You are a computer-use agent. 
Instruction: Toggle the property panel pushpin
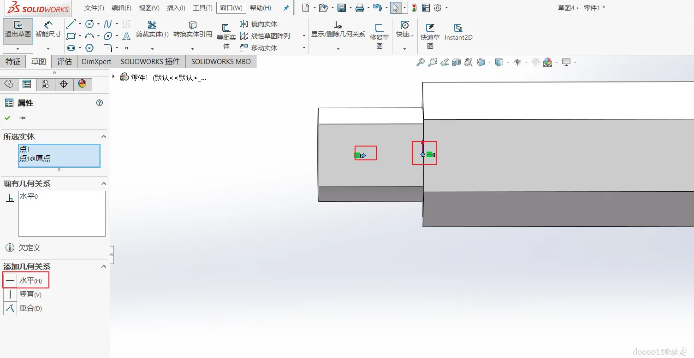(22, 118)
